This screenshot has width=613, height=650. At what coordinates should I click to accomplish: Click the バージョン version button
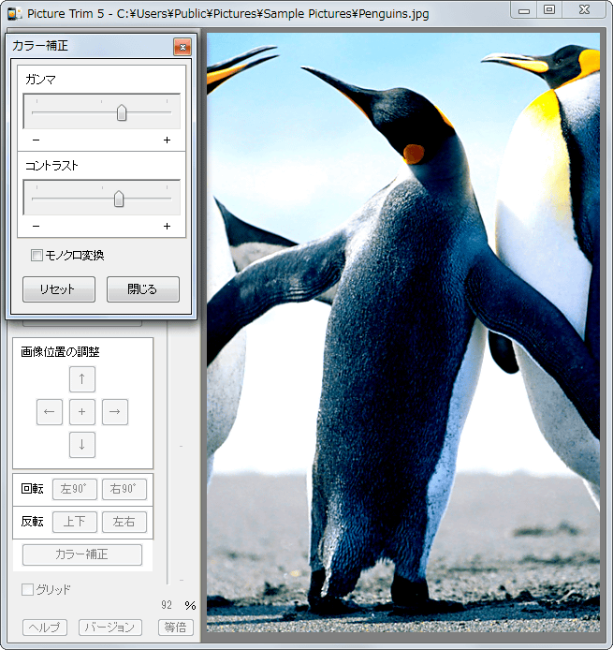coord(110,628)
